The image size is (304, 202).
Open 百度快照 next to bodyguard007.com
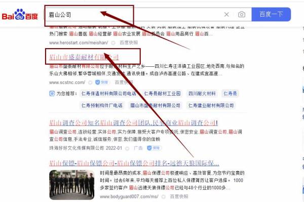coord(179,196)
